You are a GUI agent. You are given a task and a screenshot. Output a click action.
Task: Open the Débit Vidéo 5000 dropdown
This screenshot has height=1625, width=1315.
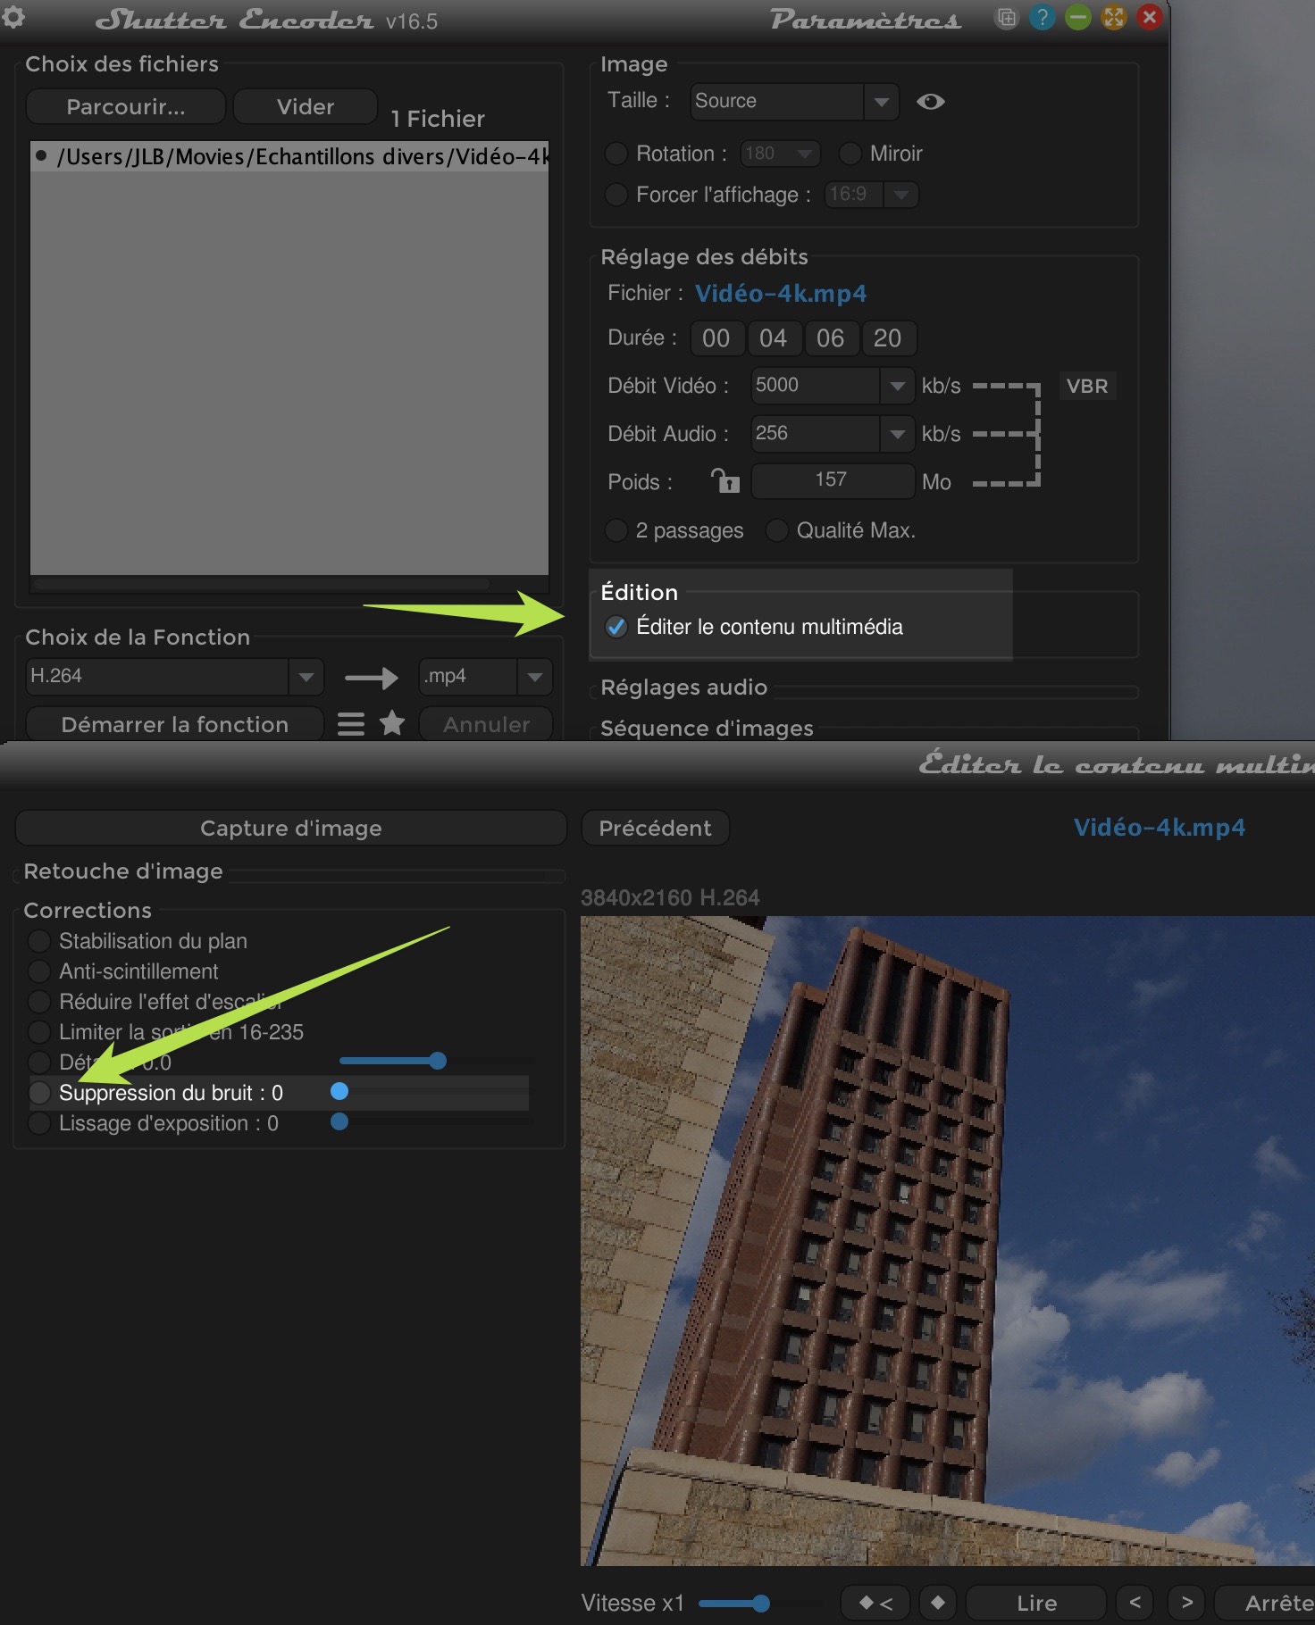click(896, 386)
